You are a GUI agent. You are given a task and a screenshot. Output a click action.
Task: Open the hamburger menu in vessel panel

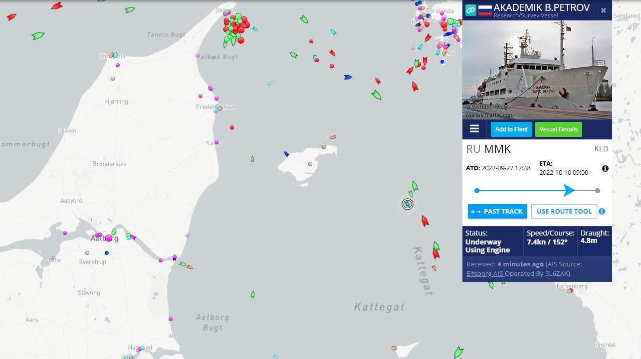[x=474, y=129]
